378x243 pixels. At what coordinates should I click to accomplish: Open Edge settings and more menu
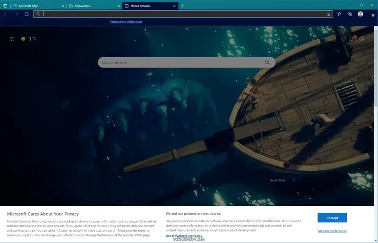point(371,14)
